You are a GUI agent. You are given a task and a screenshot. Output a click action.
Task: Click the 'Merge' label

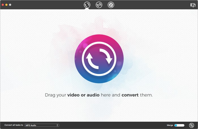170,125
